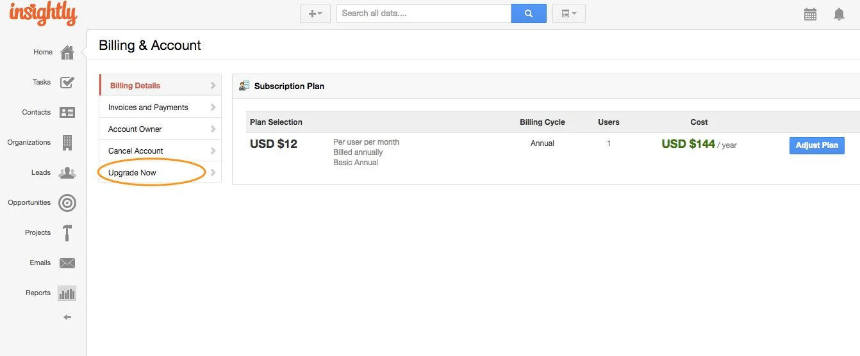Click the blue search magnifier button

pyautogui.click(x=529, y=13)
